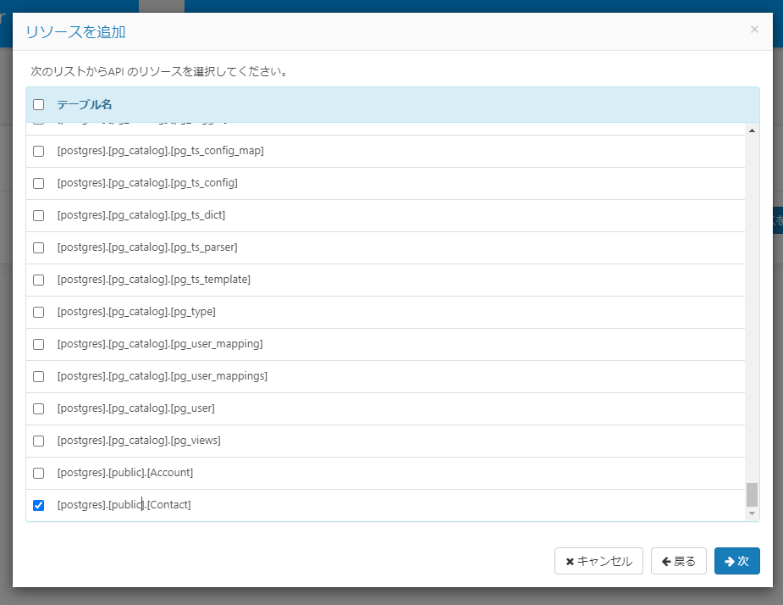
Task: Select the pg_ts_parser table checkbox
Action: [x=38, y=248]
